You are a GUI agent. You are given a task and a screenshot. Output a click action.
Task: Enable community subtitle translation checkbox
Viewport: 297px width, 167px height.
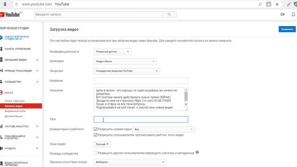(96, 153)
